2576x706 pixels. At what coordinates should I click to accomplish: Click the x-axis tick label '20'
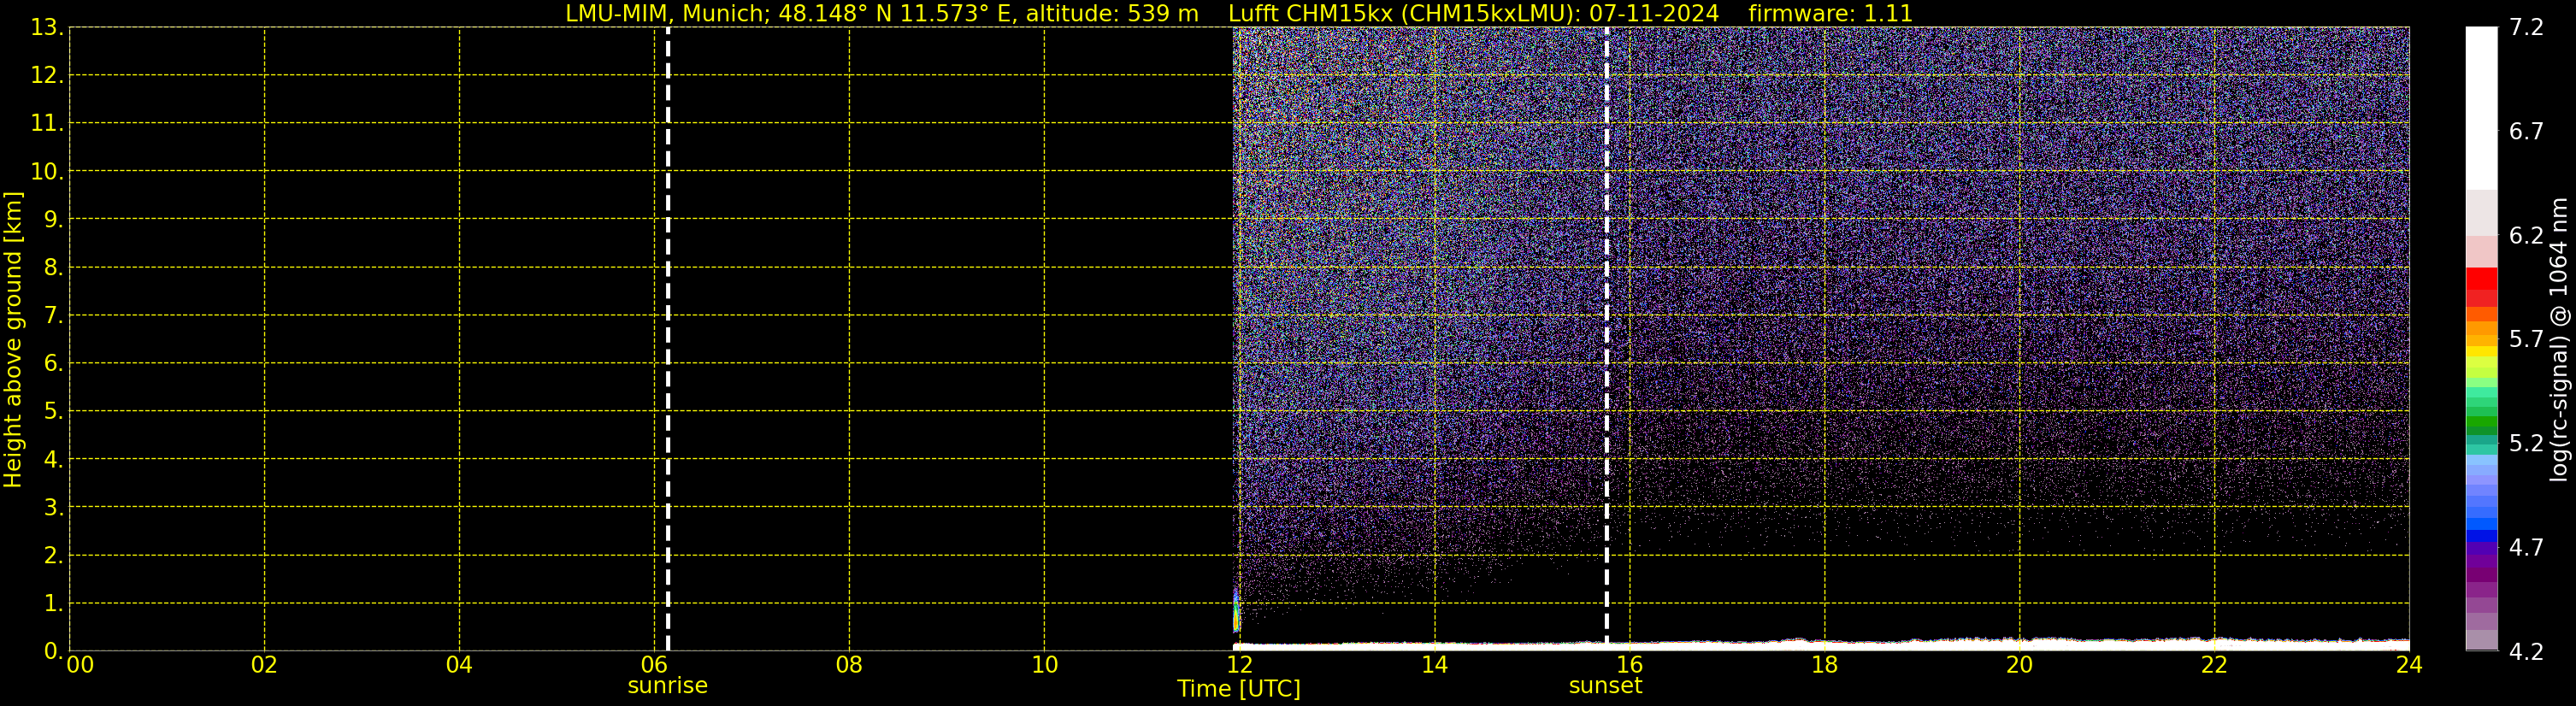(2019, 665)
